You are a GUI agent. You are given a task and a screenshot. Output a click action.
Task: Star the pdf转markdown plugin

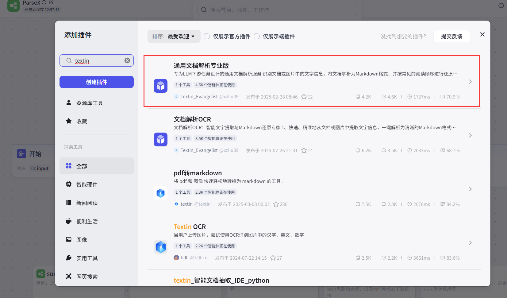276,204
